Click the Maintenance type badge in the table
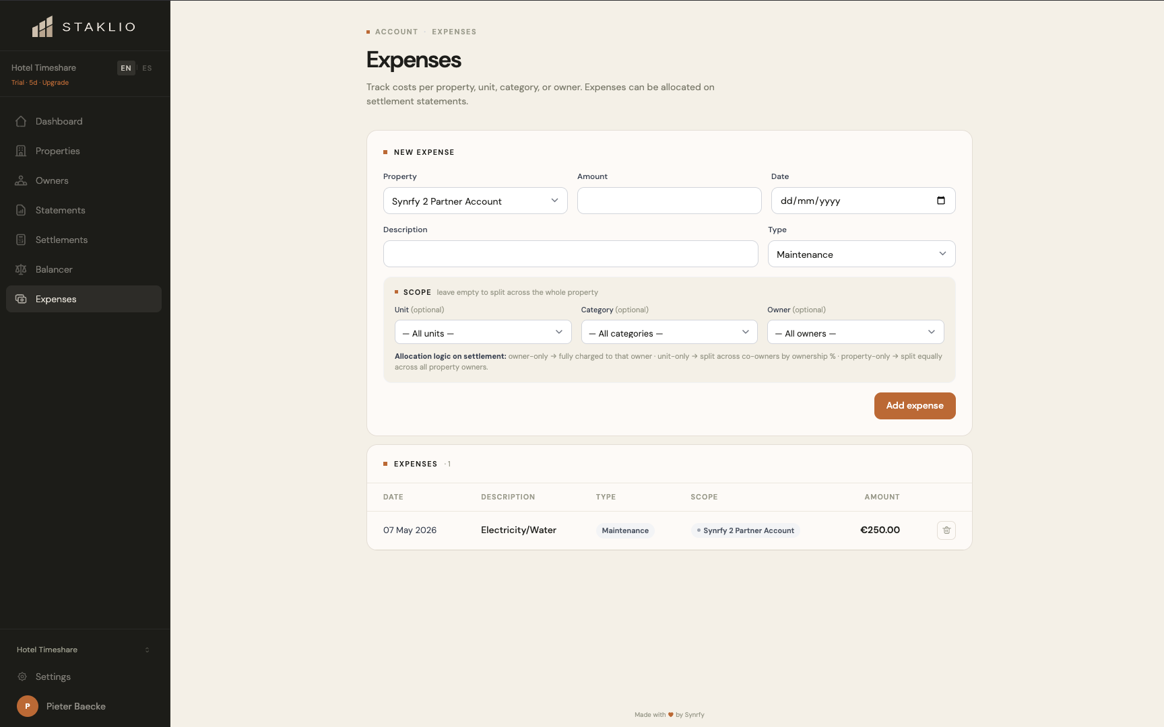1164x727 pixels. point(625,530)
